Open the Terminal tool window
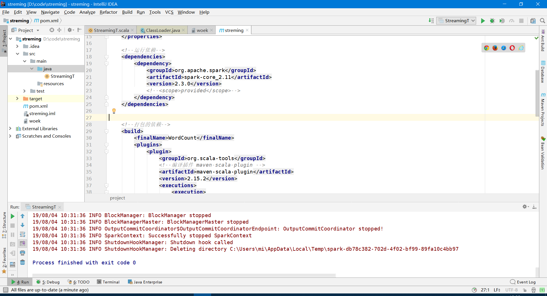Image resolution: width=547 pixels, height=296 pixels. tap(108, 282)
